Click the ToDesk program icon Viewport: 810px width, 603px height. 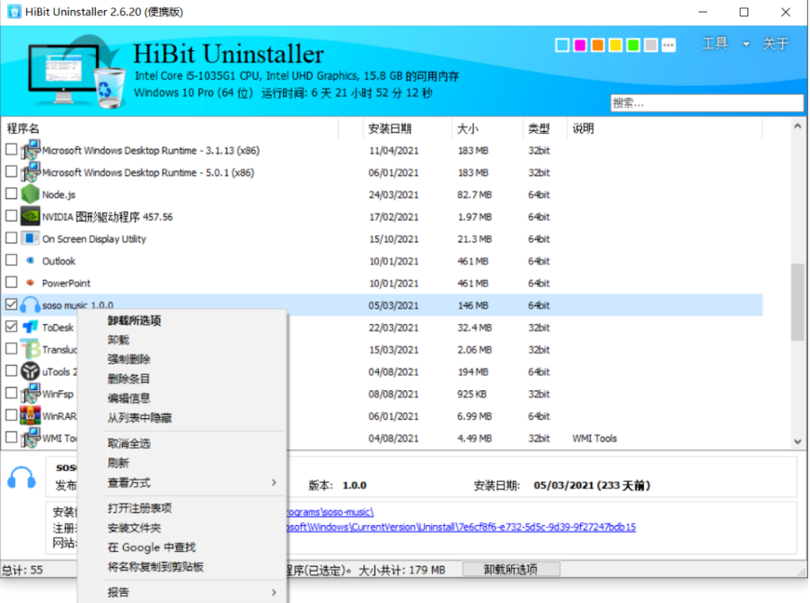point(30,327)
